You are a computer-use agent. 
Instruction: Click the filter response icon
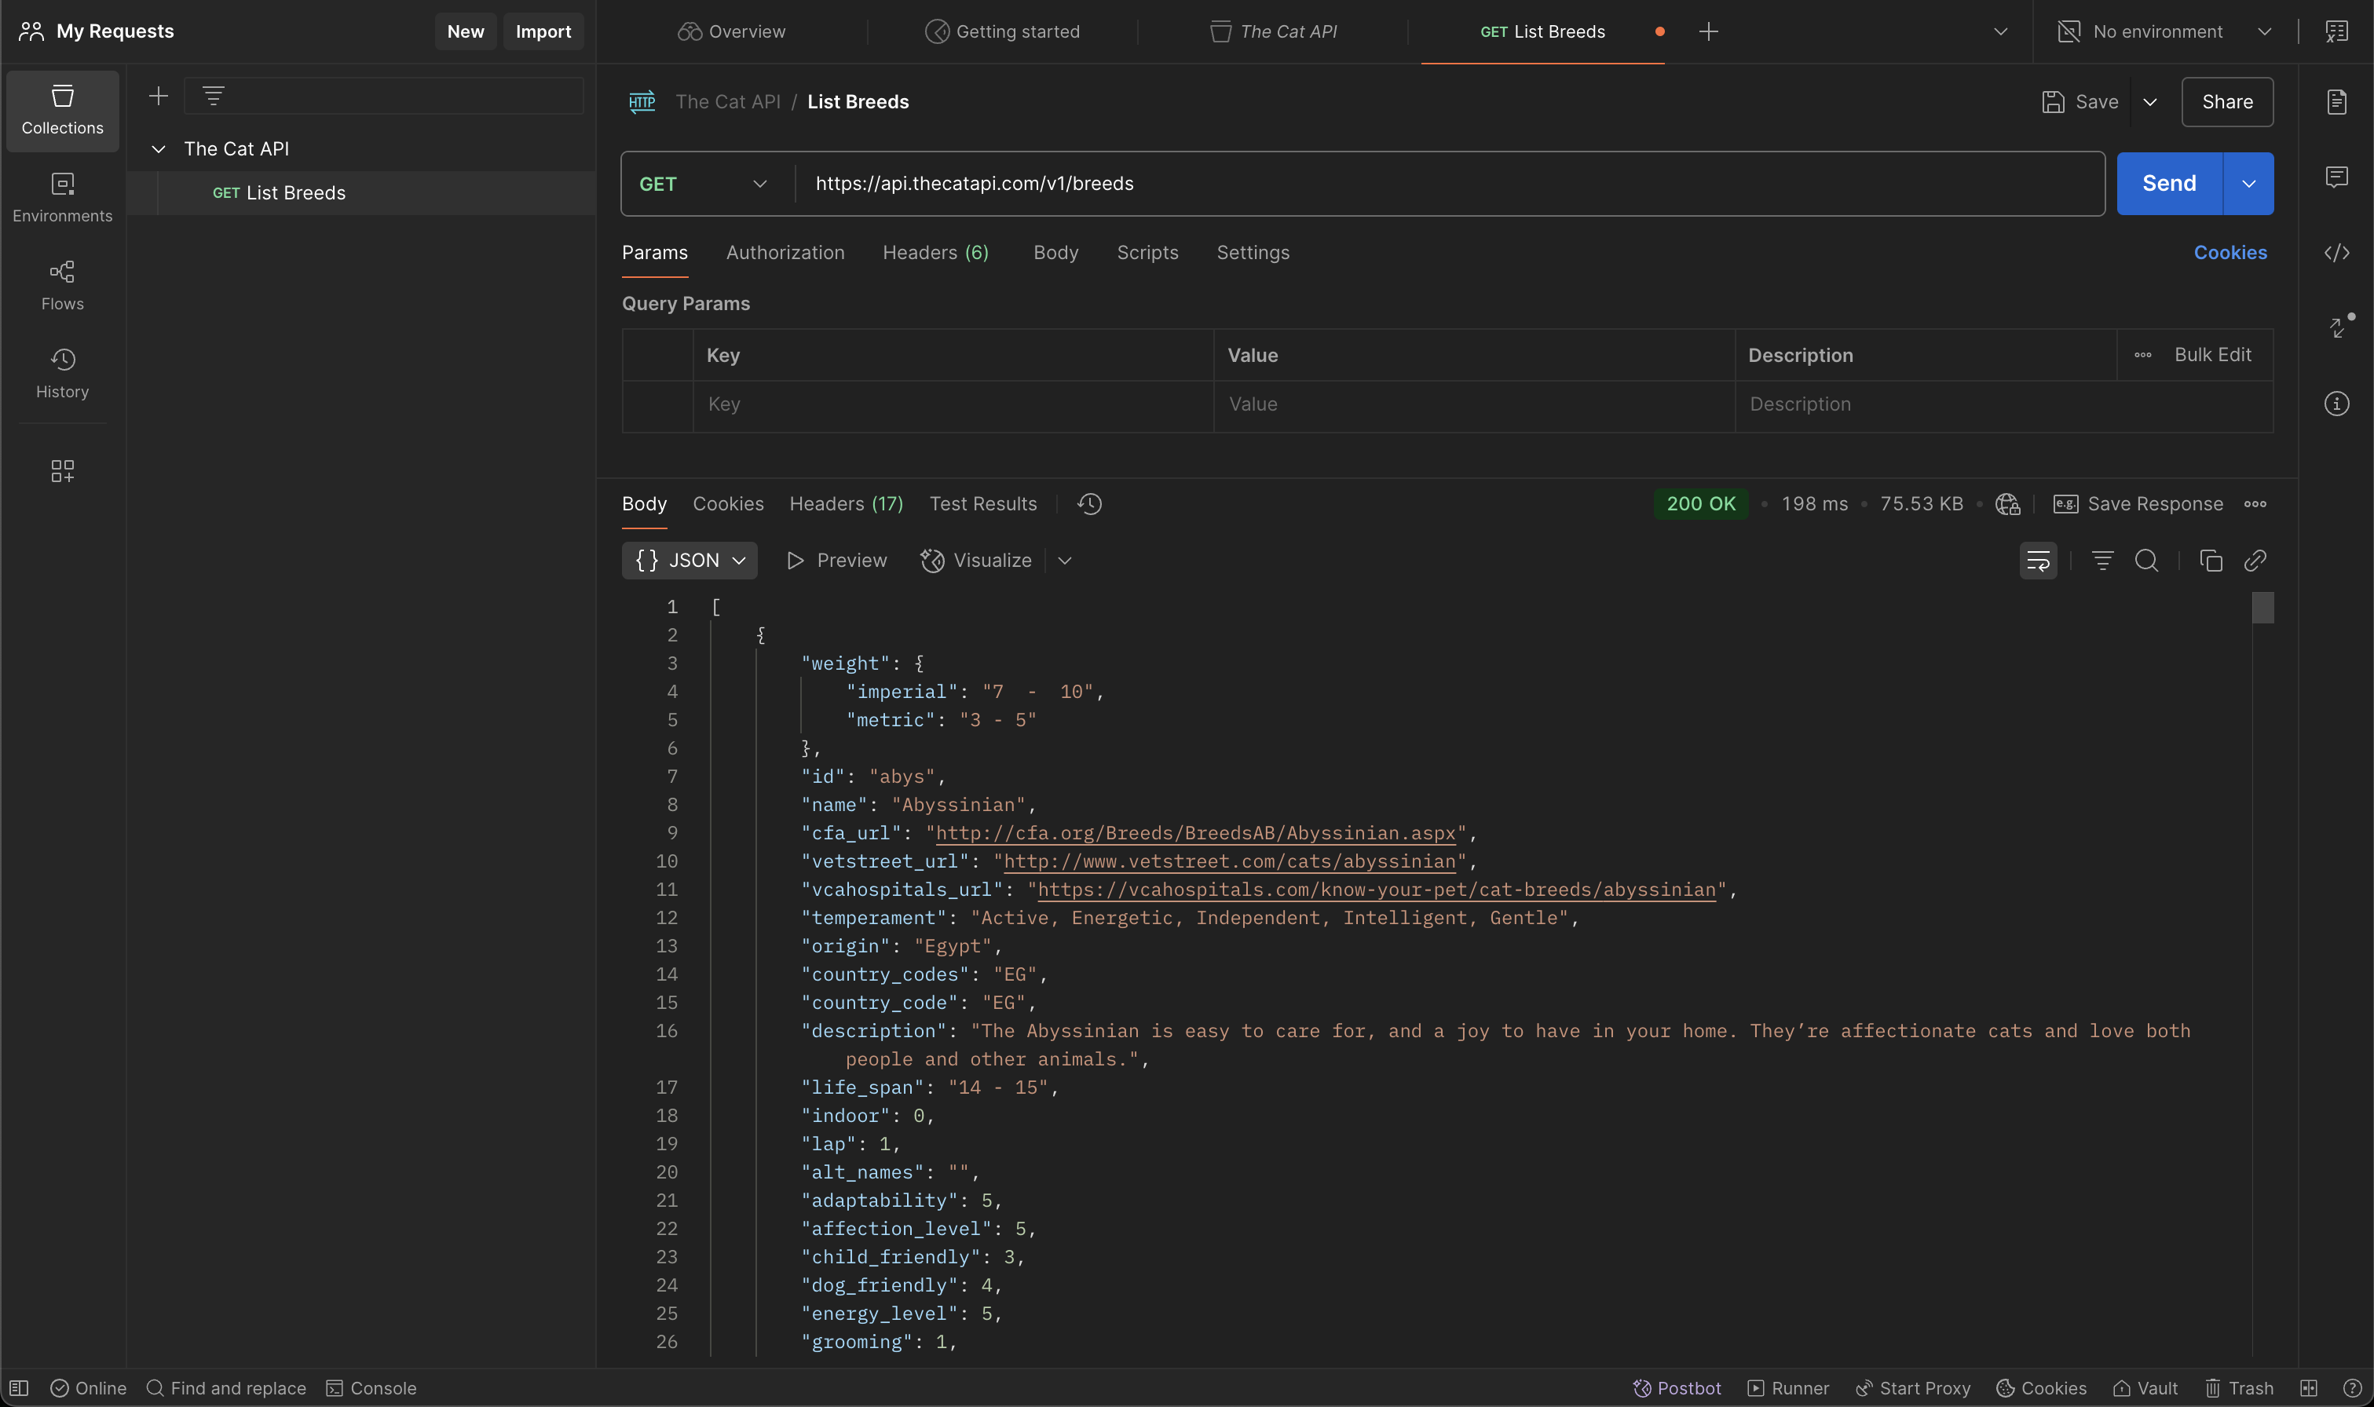[x=2102, y=561]
